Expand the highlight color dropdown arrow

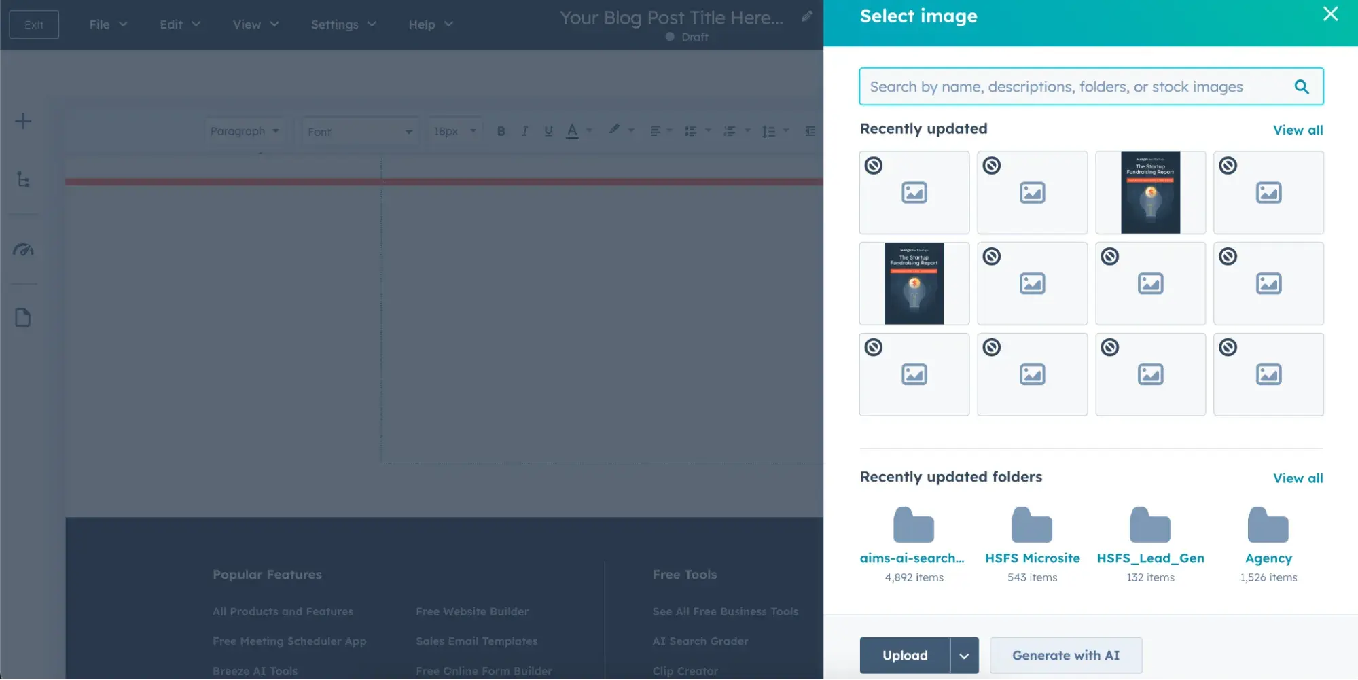(631, 130)
